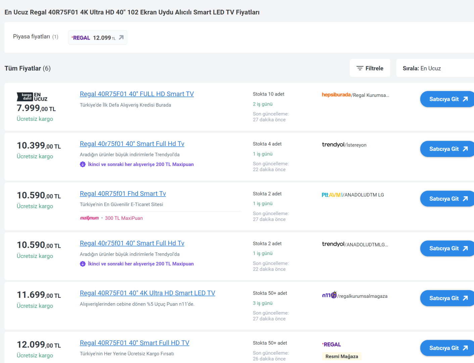Click the Regal logo in last offer row
Screen dimensions: 474x363
(331, 345)
